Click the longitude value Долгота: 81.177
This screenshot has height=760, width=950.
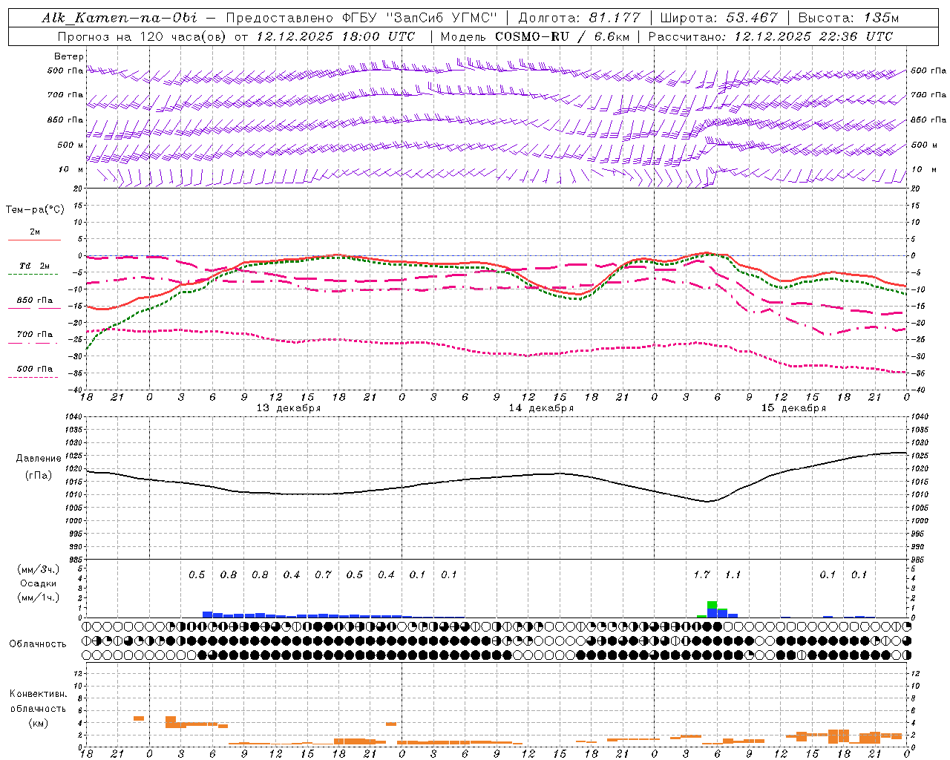[579, 18]
